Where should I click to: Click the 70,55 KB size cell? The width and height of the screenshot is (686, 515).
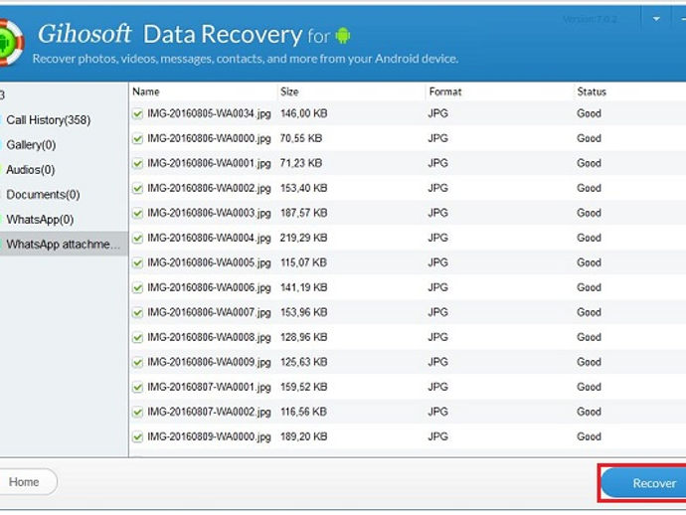(x=301, y=139)
